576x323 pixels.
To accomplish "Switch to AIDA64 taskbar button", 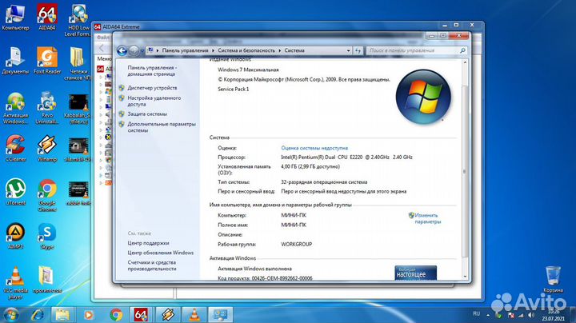I will (x=141, y=315).
